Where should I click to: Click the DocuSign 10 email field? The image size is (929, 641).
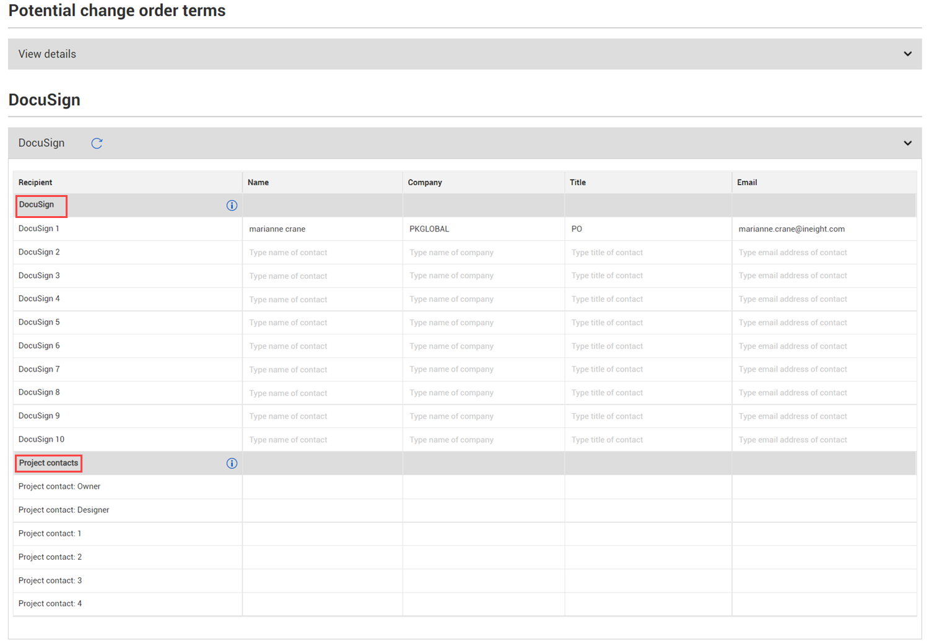(x=824, y=440)
